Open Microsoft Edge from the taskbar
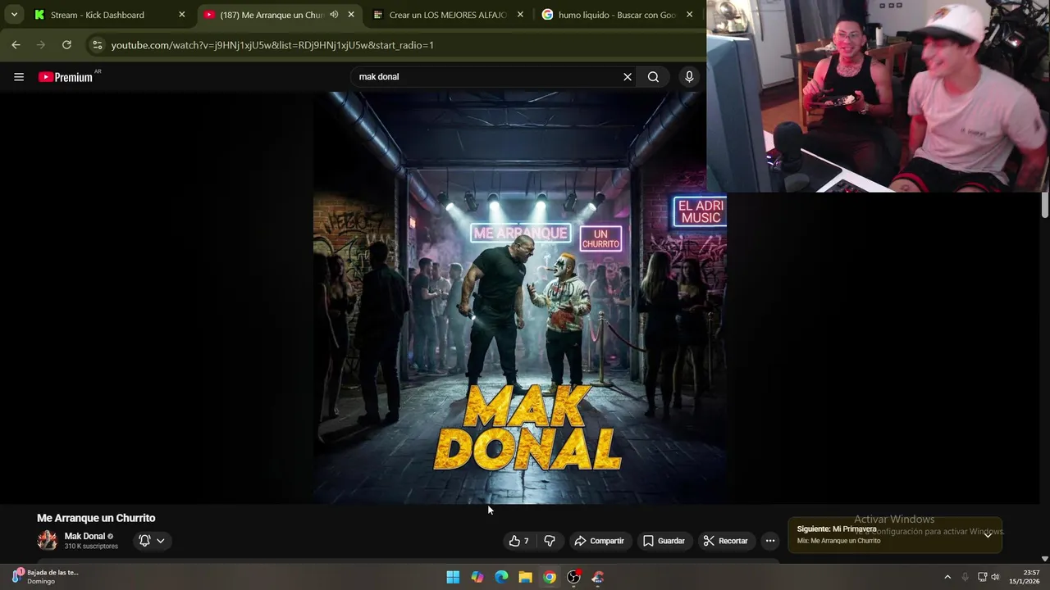The image size is (1050, 590). click(x=501, y=577)
